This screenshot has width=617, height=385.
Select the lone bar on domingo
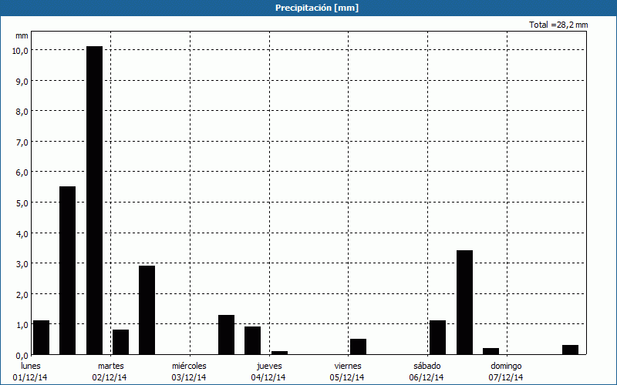(570, 350)
